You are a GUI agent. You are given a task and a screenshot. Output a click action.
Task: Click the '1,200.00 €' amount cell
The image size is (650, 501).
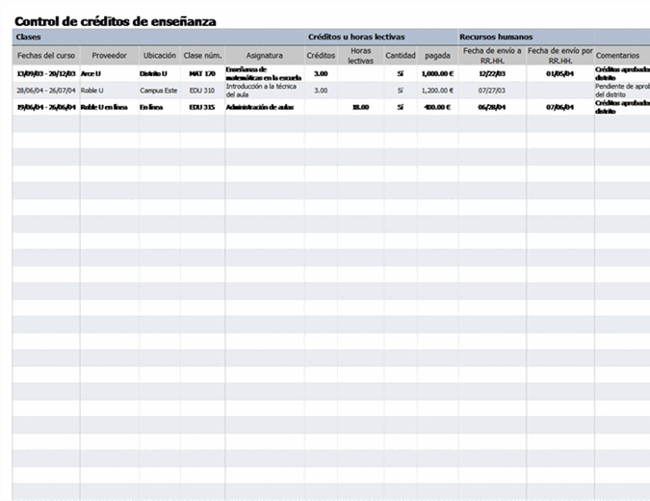click(436, 90)
